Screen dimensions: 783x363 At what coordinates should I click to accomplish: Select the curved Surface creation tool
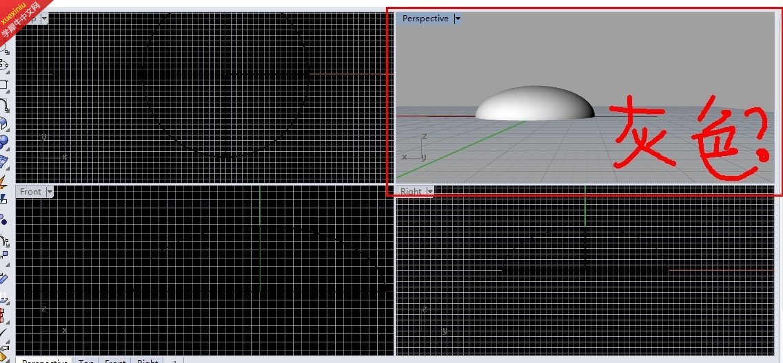pyautogui.click(x=4, y=123)
